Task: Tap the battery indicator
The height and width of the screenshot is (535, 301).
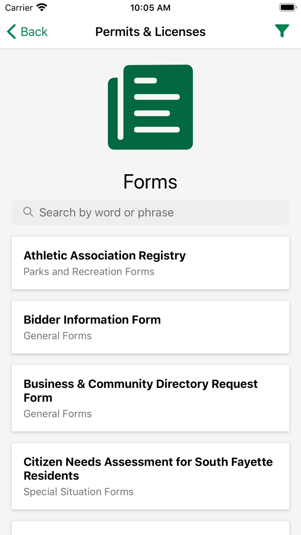Action: click(x=288, y=7)
